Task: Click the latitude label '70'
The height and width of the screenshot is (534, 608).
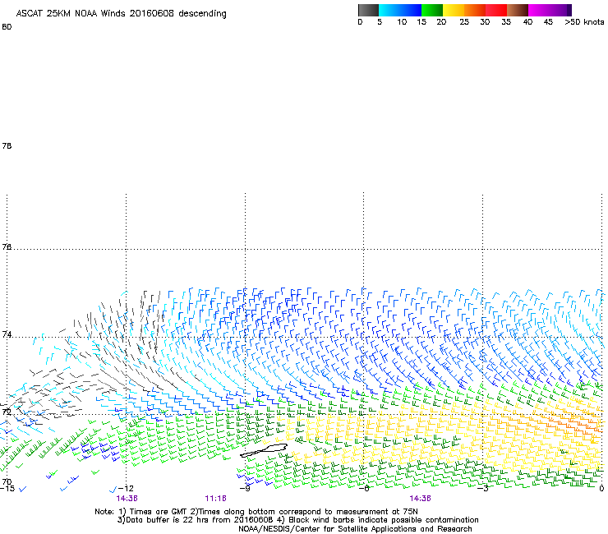Action: [7, 481]
